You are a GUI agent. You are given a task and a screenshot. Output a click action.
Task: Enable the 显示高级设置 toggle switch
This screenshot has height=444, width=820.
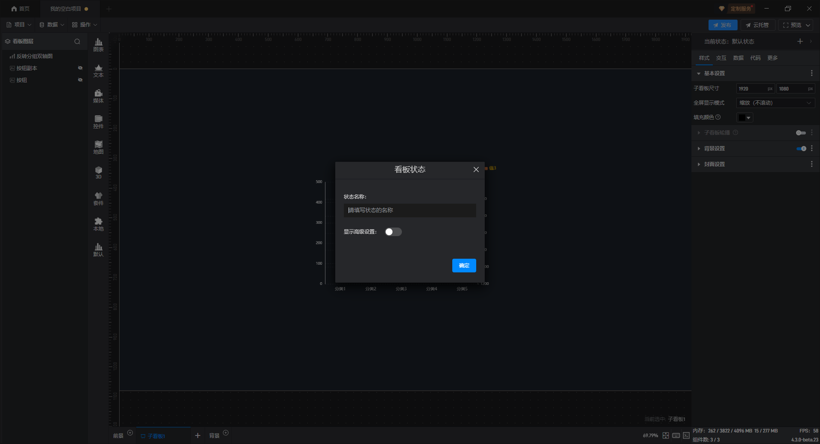click(393, 232)
